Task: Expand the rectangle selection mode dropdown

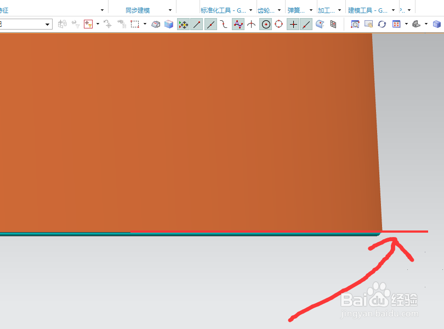Action: coord(145,24)
